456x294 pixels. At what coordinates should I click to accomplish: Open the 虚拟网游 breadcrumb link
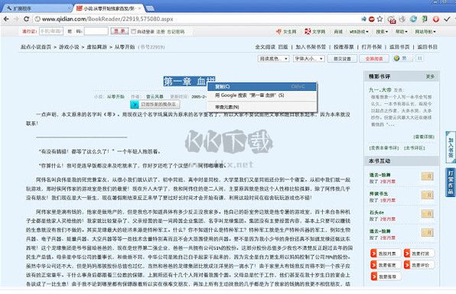96,47
